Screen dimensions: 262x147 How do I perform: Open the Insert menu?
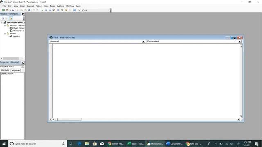(23, 6)
